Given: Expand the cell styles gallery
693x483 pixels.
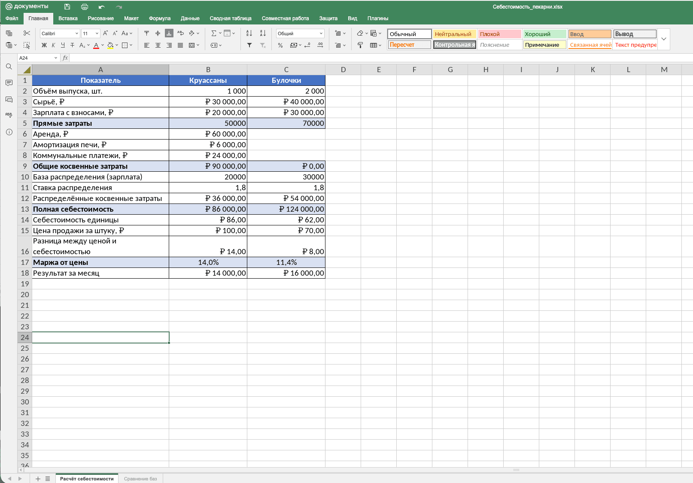Looking at the screenshot, I should point(664,39).
